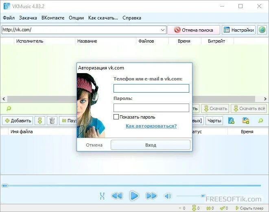Open the Справка menu

132,18
